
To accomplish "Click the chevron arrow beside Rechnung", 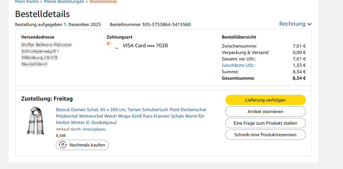I will coord(309,24).
